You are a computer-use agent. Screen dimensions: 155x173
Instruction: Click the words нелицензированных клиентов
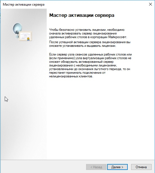[x=71, y=76]
